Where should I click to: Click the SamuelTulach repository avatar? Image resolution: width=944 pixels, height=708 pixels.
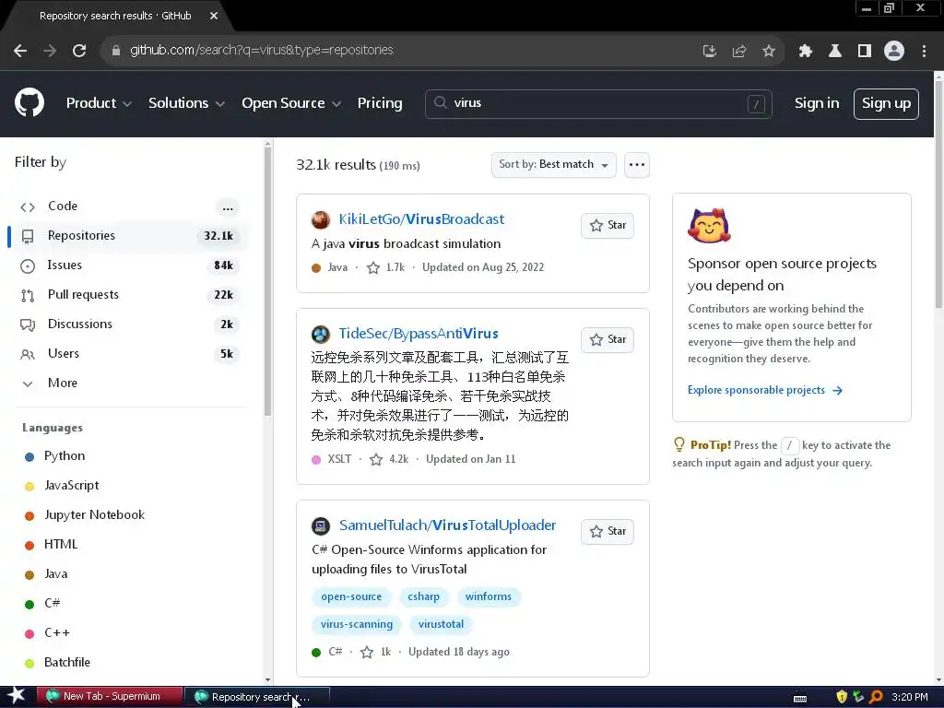click(x=321, y=526)
